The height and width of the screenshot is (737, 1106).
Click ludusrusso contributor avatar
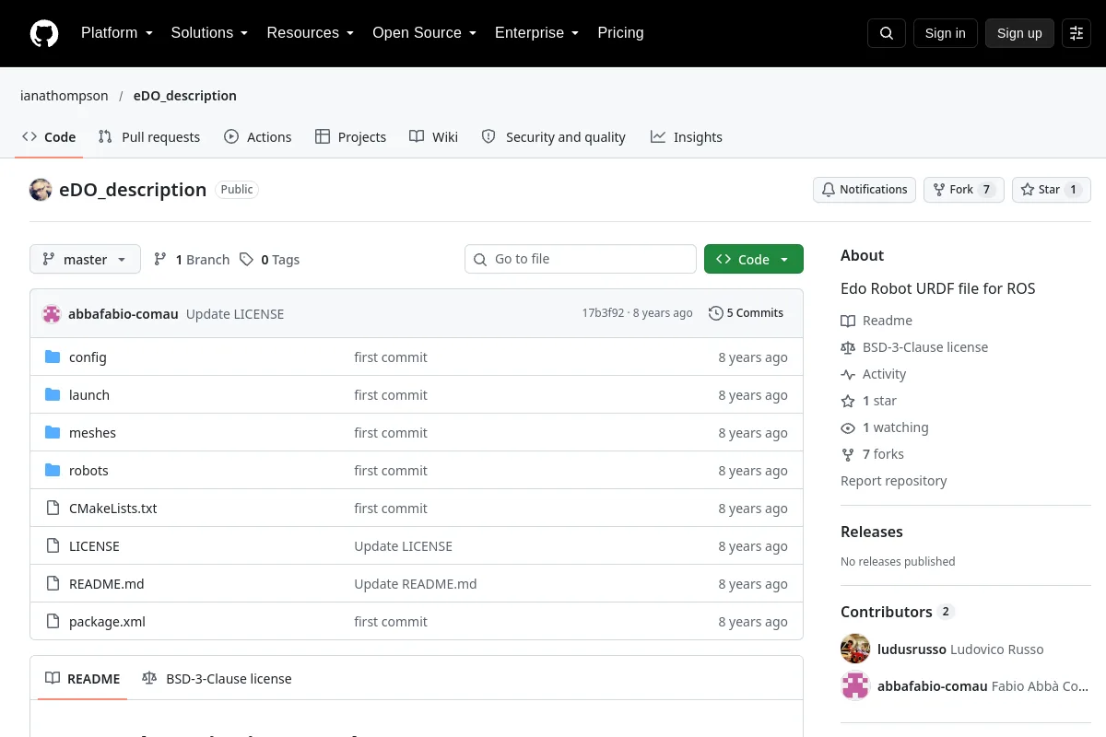click(x=855, y=649)
